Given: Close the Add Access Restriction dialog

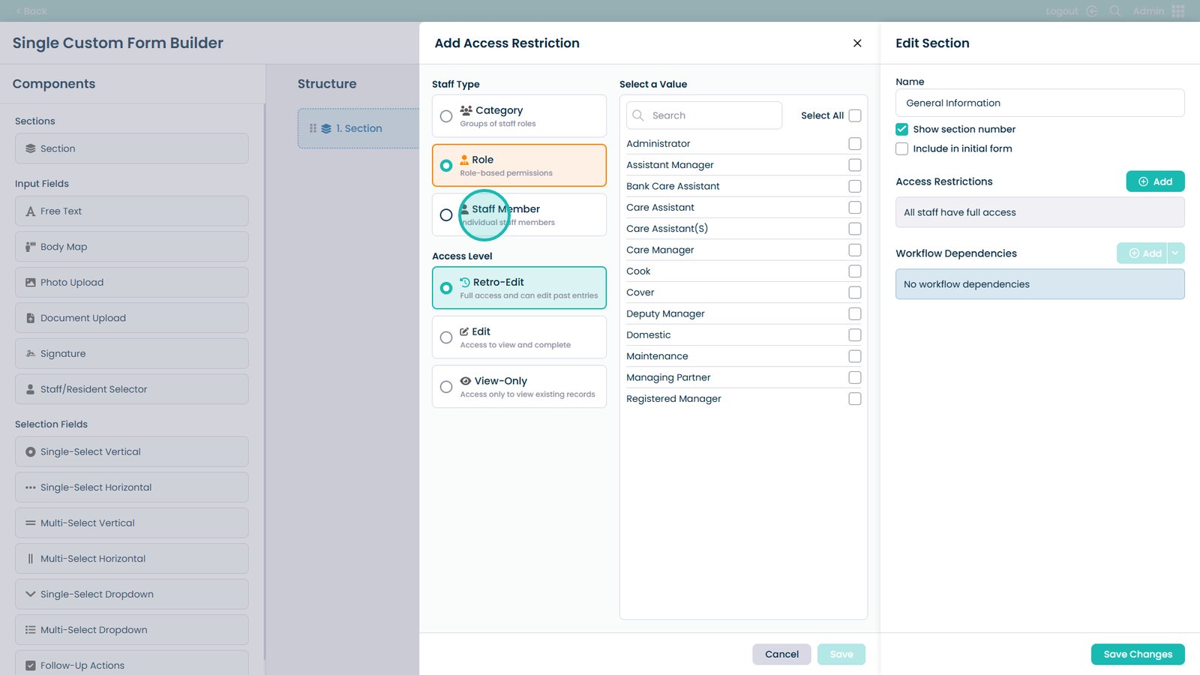Looking at the screenshot, I should coord(857,43).
